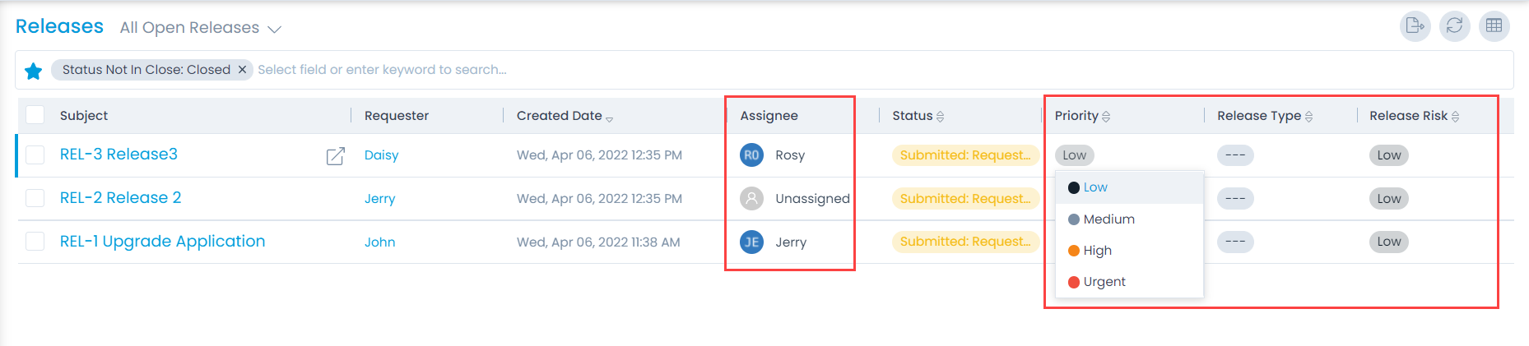The height and width of the screenshot is (346, 1529).
Task: Check the REL-1 Upgrade Application checkbox
Action: click(x=35, y=241)
